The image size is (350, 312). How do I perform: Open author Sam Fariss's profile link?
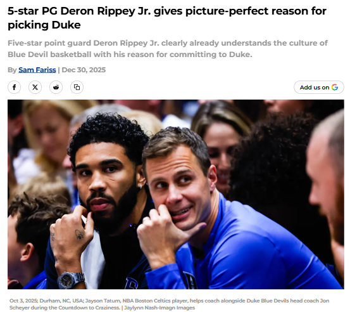pos(37,70)
